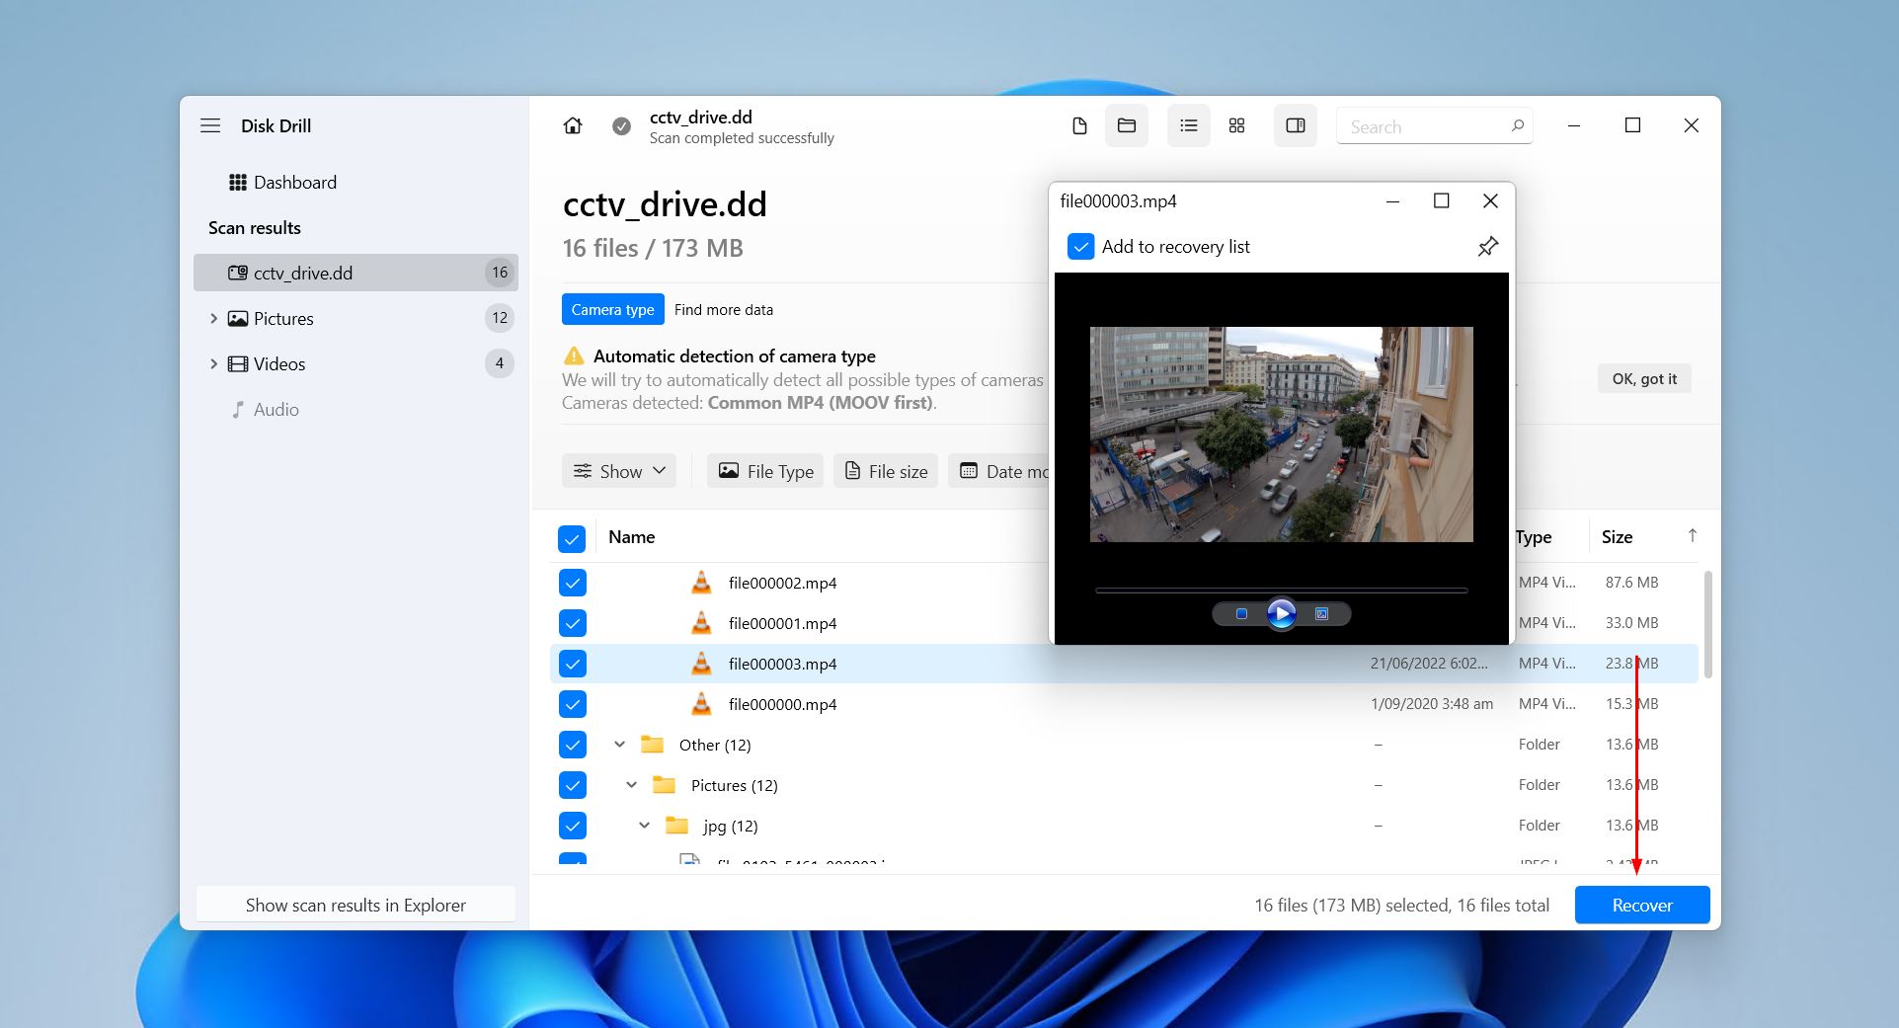The height and width of the screenshot is (1028, 1899).
Task: Open the File Type filter dropdown
Action: click(765, 471)
